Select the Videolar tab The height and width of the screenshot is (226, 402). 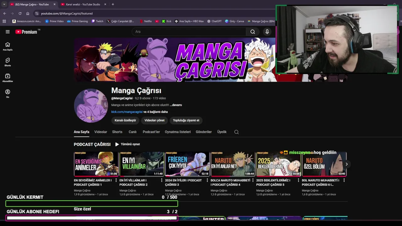100,132
